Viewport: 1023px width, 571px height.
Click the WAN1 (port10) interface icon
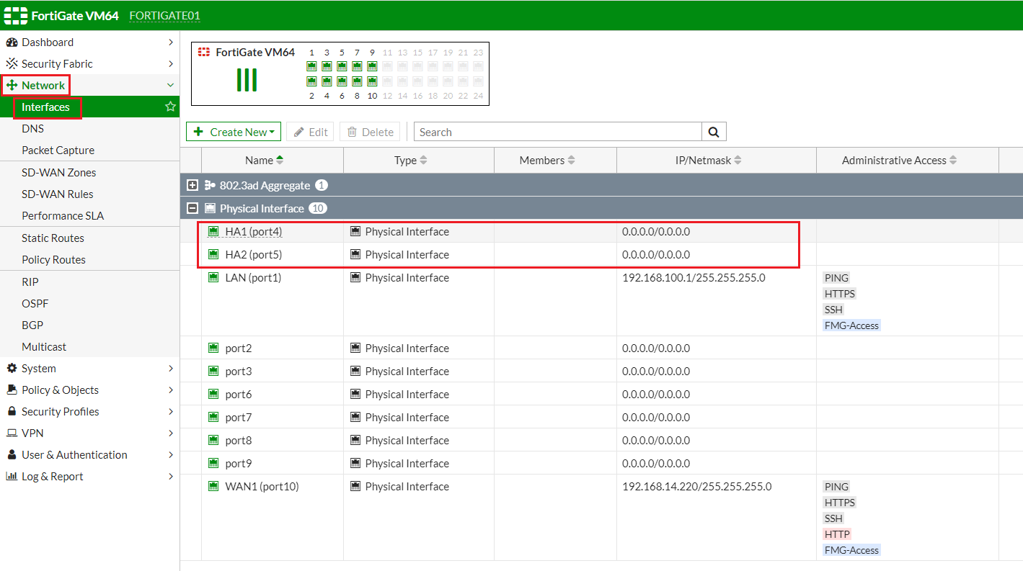(213, 486)
